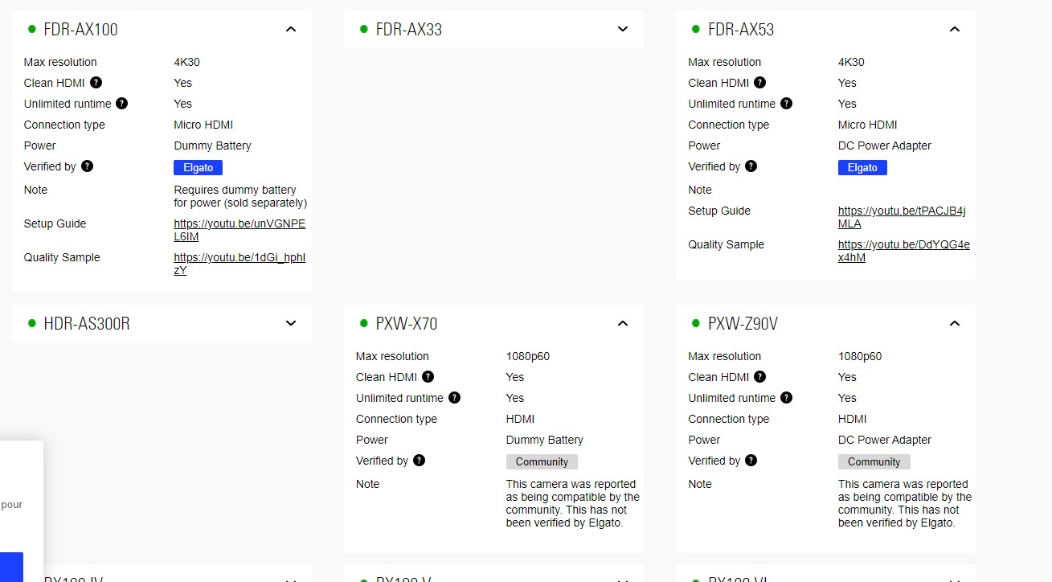Screen dimensions: 1052x582
Task: Collapse the FDR-AX100 card
Action: click(291, 30)
